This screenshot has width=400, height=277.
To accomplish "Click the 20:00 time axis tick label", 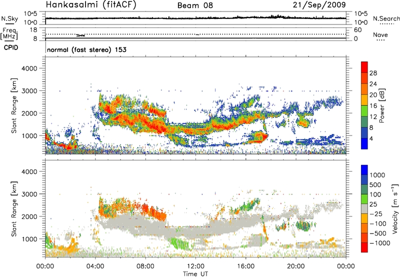I will (x=296, y=266).
